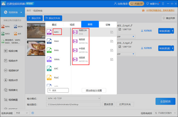
Task: Open other formats WMV, M4V, WEBM
Action: tap(11, 42)
